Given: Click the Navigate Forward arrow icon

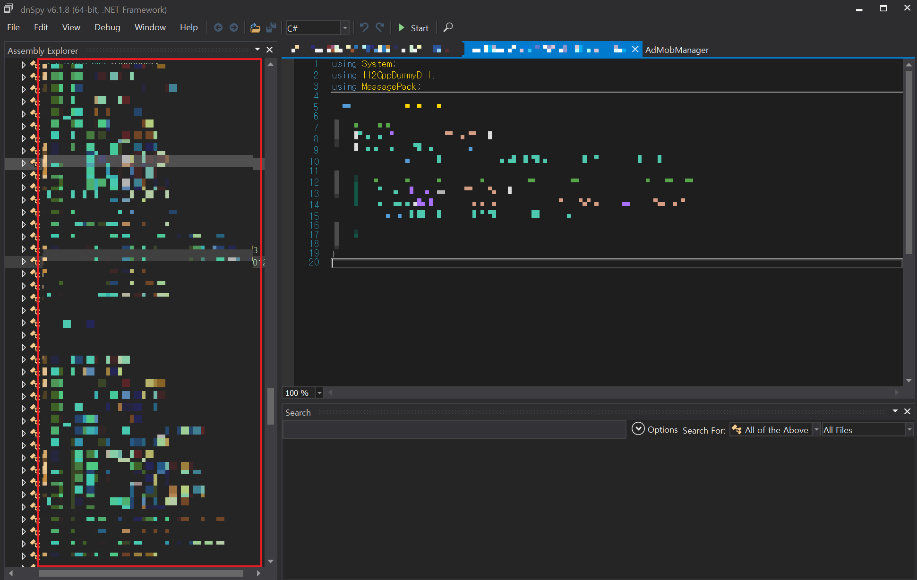Looking at the screenshot, I should [234, 28].
